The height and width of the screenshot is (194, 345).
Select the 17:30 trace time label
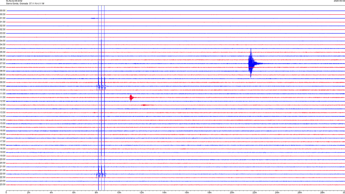3,142
